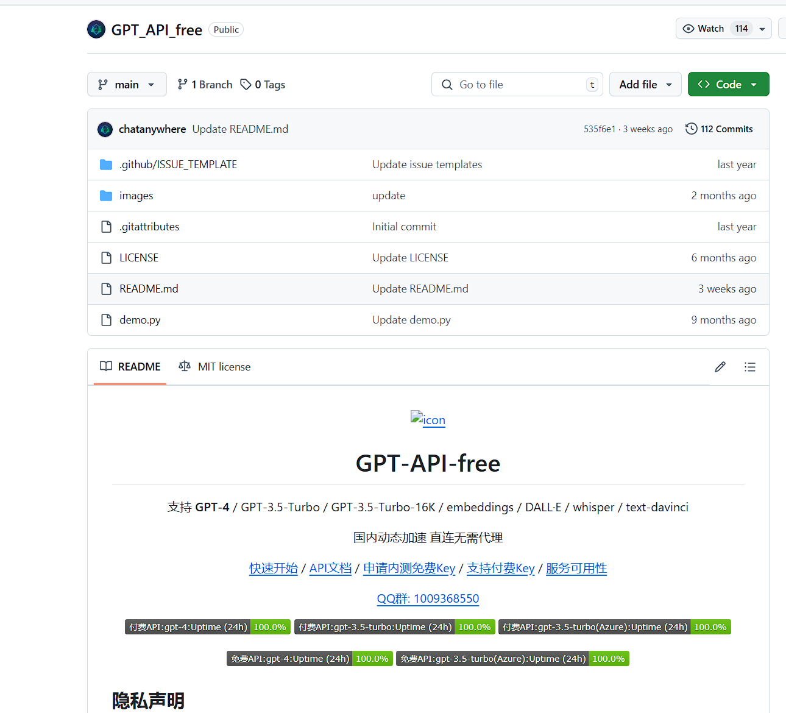Click the book icon beside README tab
The height and width of the screenshot is (713, 786).
pos(106,366)
